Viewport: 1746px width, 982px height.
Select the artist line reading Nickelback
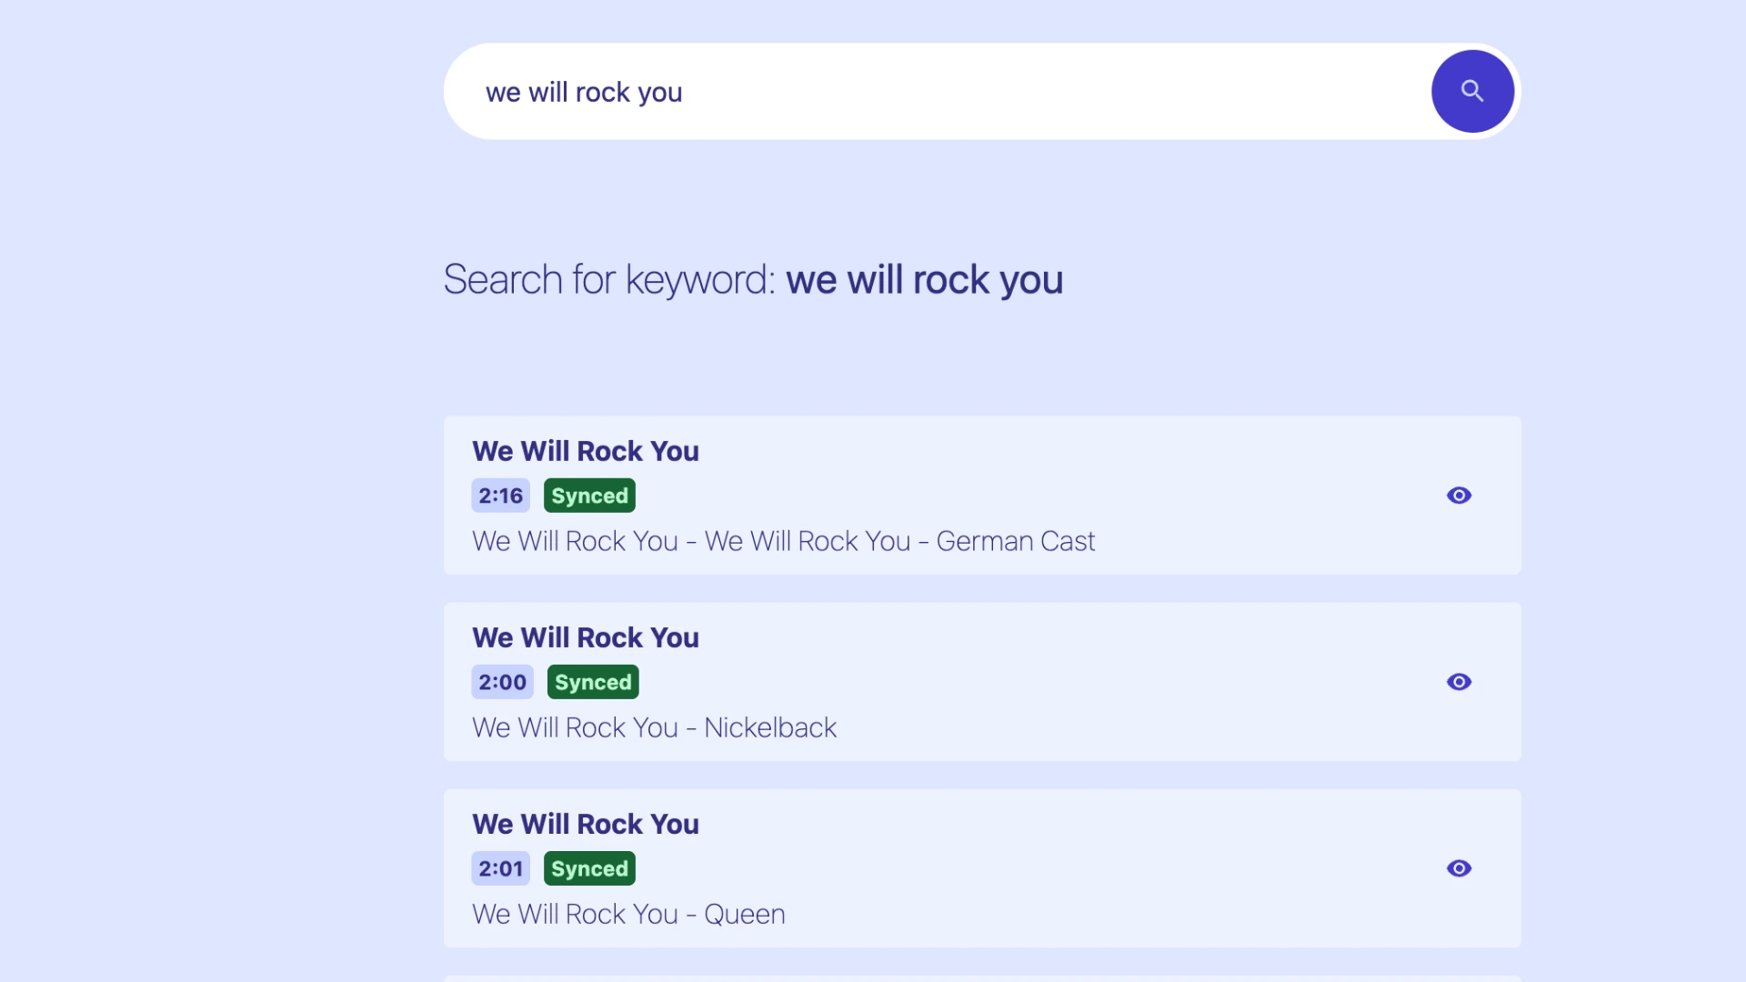654,727
